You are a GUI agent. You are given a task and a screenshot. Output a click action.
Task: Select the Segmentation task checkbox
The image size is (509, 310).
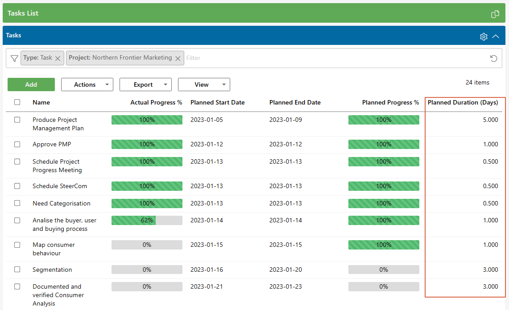17,270
